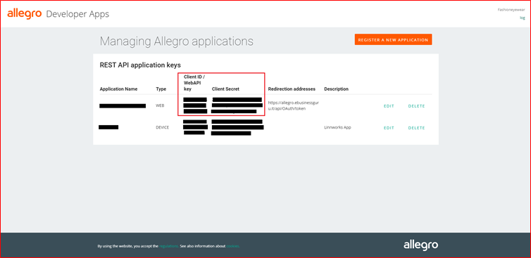The image size is (531, 258).
Task: Click the Application Name column header
Action: [118, 89]
